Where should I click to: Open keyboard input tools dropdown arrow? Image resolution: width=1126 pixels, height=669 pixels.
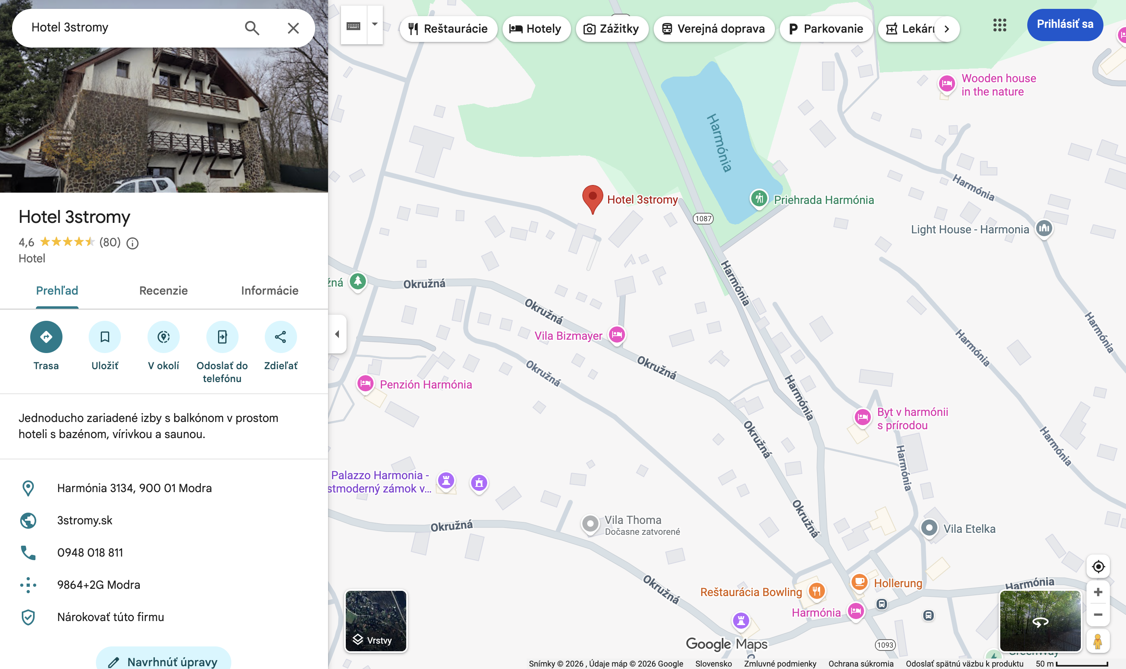[374, 24]
